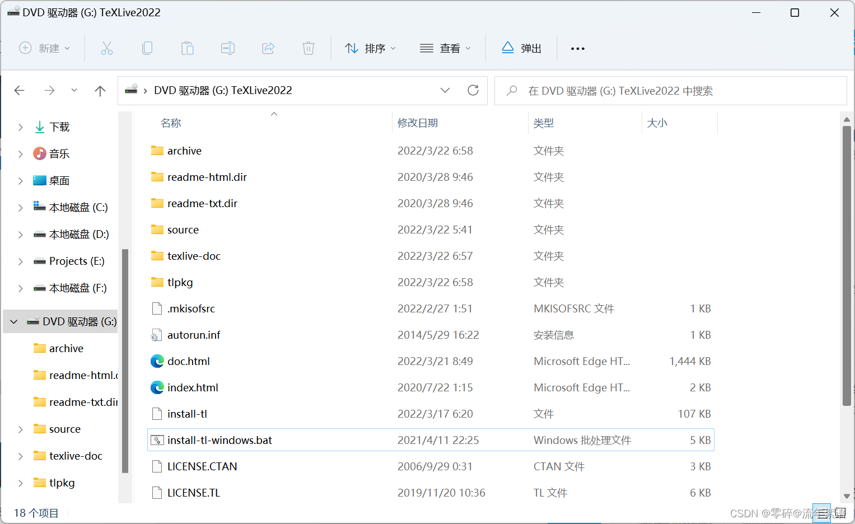Viewport: 855px width, 524px height.
Task: Click the Music icon in the sidebar
Action: pos(39,153)
